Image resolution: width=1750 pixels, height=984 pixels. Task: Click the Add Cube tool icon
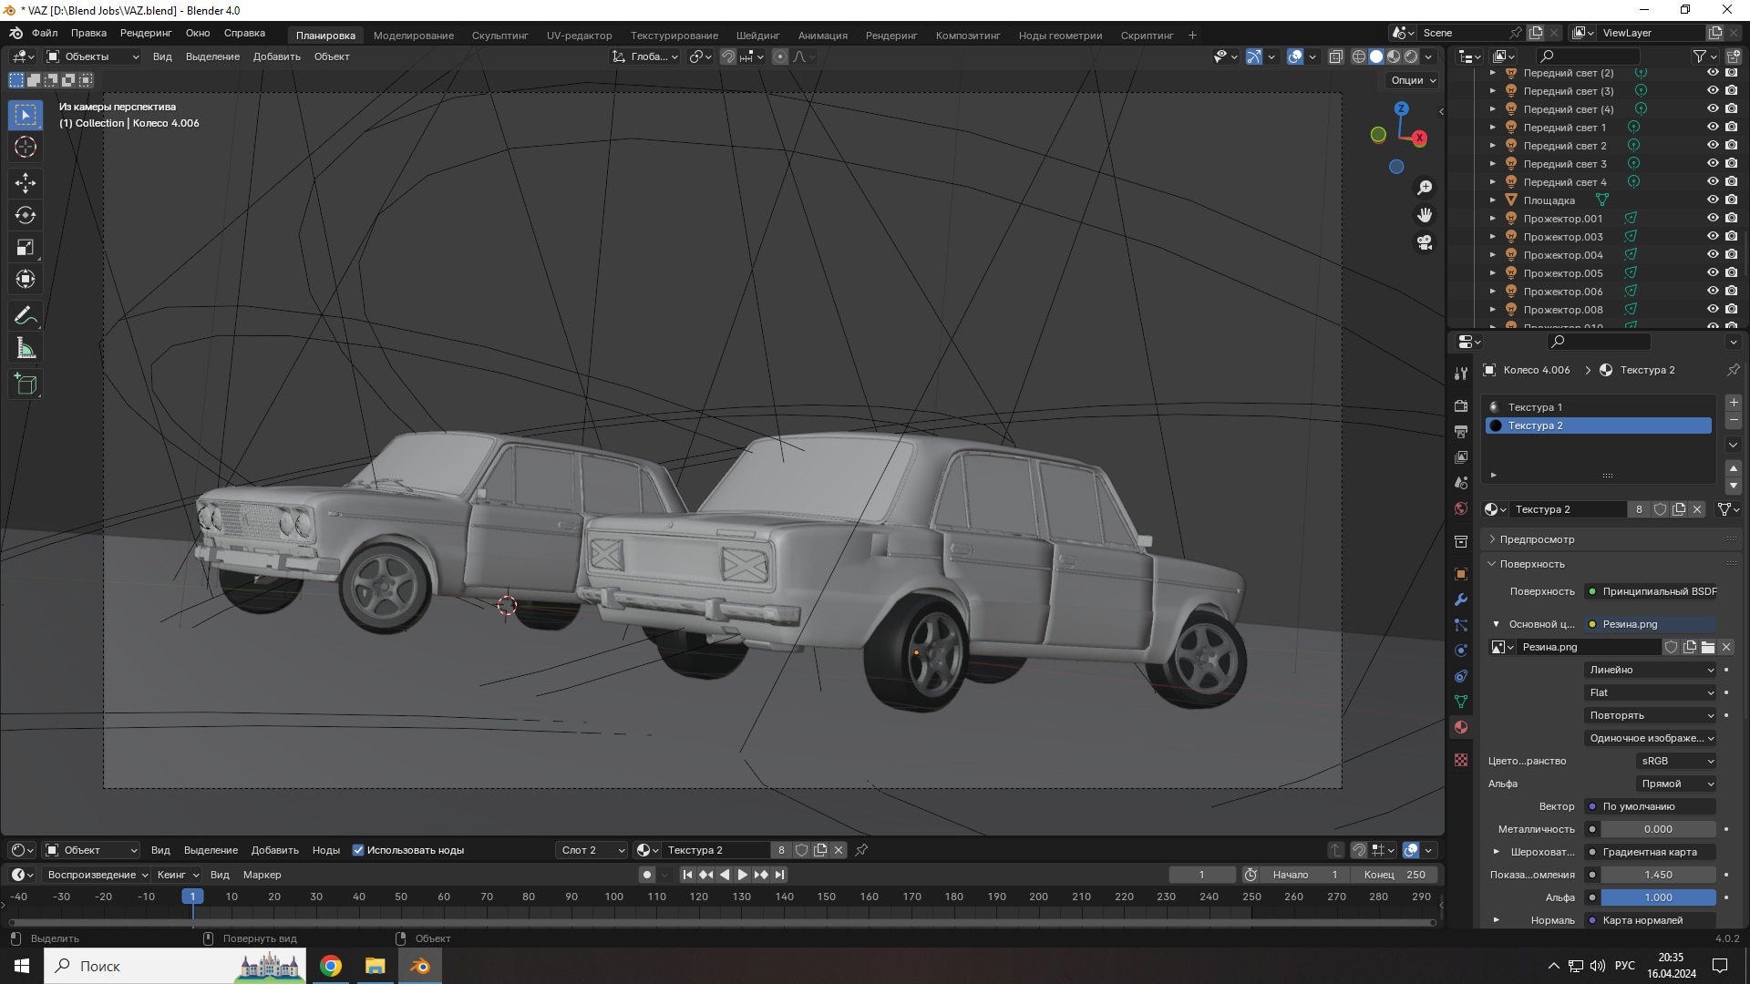[26, 384]
